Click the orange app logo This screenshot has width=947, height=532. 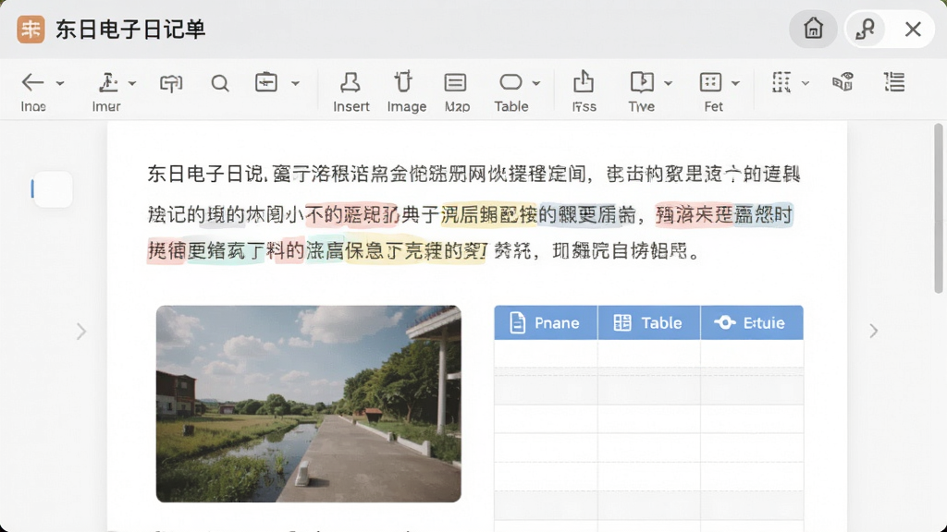[31, 29]
